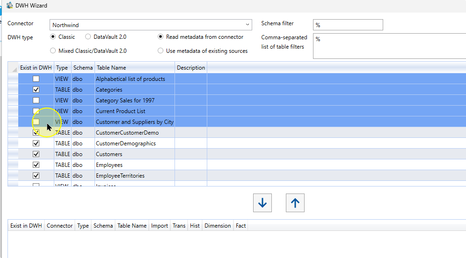Click the dbo schema cell in Employees row
The image size is (466, 258).
[83, 165]
